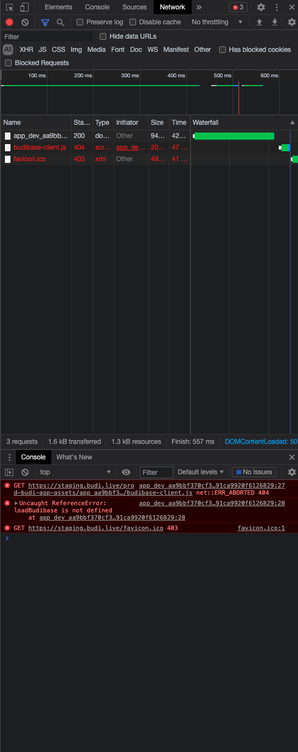This screenshot has width=298, height=752.
Task: Activate the inspect element picker icon
Action: pyautogui.click(x=10, y=7)
